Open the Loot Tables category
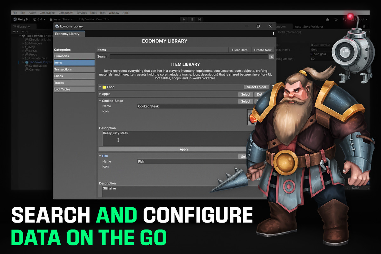381x254 pixels. click(74, 90)
